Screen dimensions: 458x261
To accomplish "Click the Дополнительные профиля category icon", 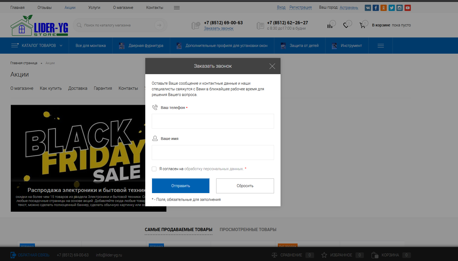I will coord(179,46).
